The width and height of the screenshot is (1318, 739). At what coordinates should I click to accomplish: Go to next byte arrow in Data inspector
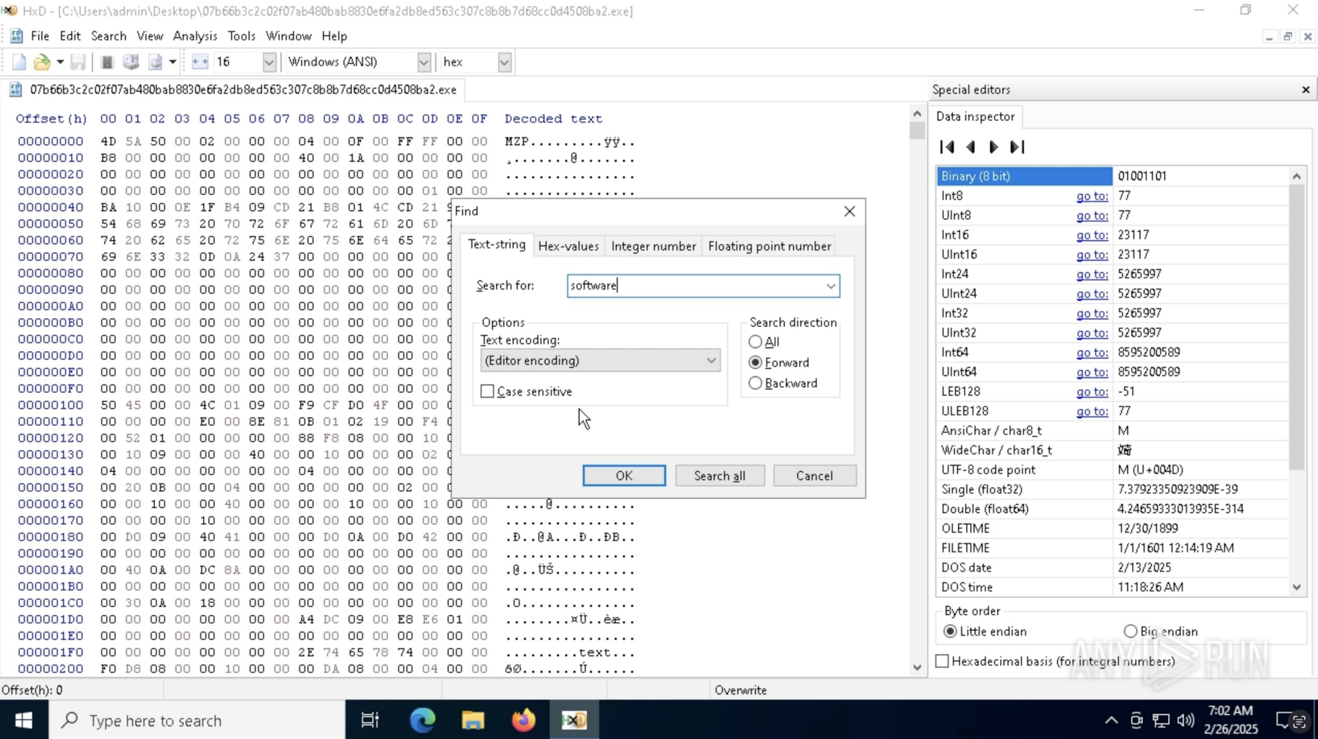tap(994, 147)
